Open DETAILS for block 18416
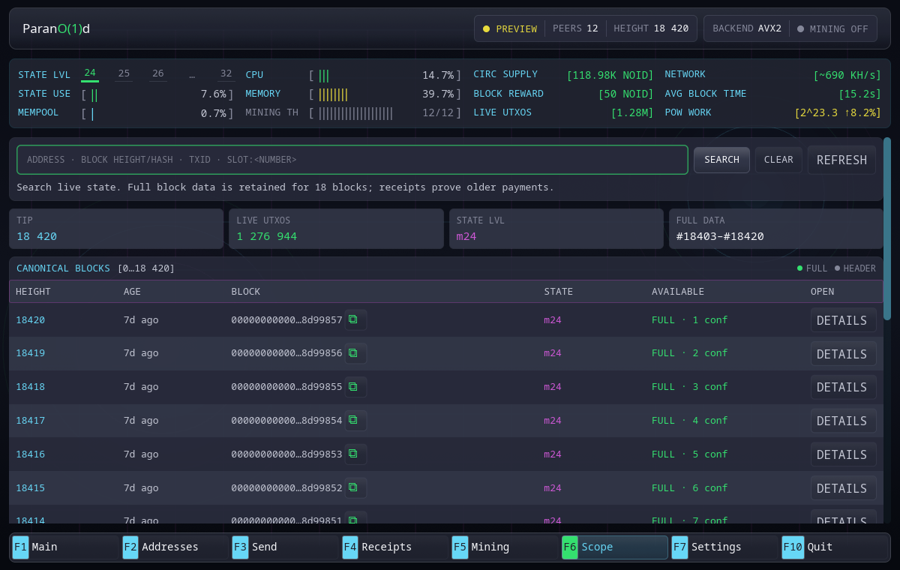The width and height of the screenshot is (900, 570). coord(843,454)
